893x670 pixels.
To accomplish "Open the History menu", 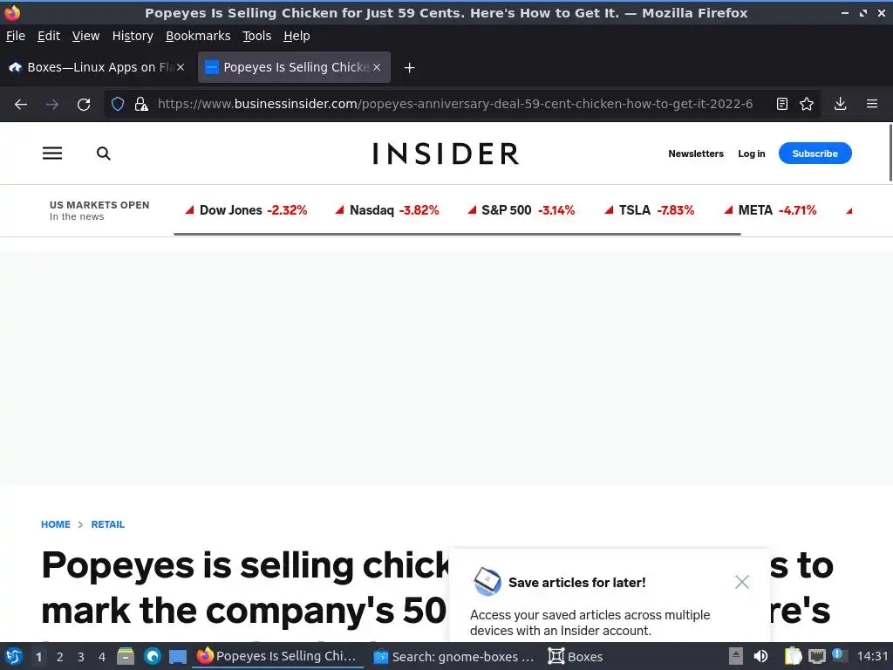I will tap(133, 36).
